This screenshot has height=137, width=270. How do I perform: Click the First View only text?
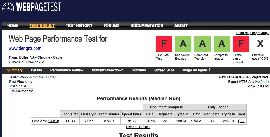pyautogui.click(x=20, y=82)
